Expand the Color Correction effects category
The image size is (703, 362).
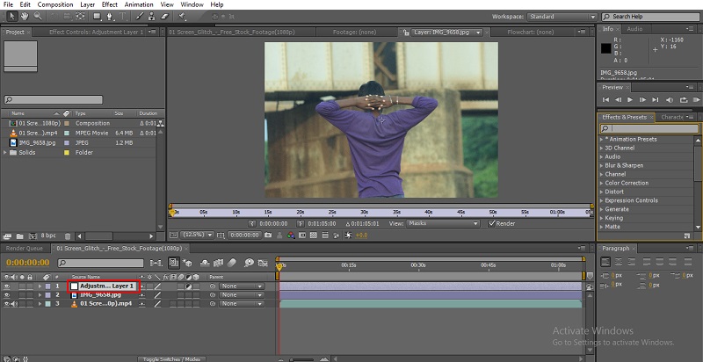pos(602,183)
